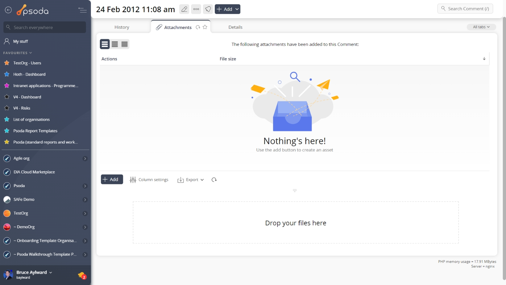Open the Psoda logo home link
Image resolution: width=506 pixels, height=285 pixels.
tap(33, 11)
